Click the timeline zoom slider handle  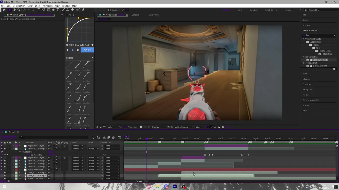coord(137,181)
